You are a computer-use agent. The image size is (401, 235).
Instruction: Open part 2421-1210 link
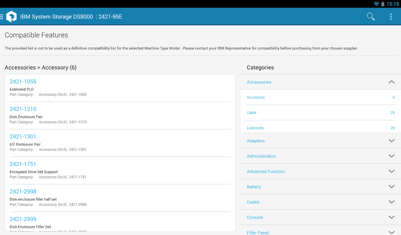point(23,109)
